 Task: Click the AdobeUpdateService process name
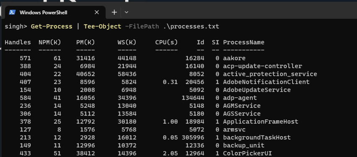tap(257, 90)
